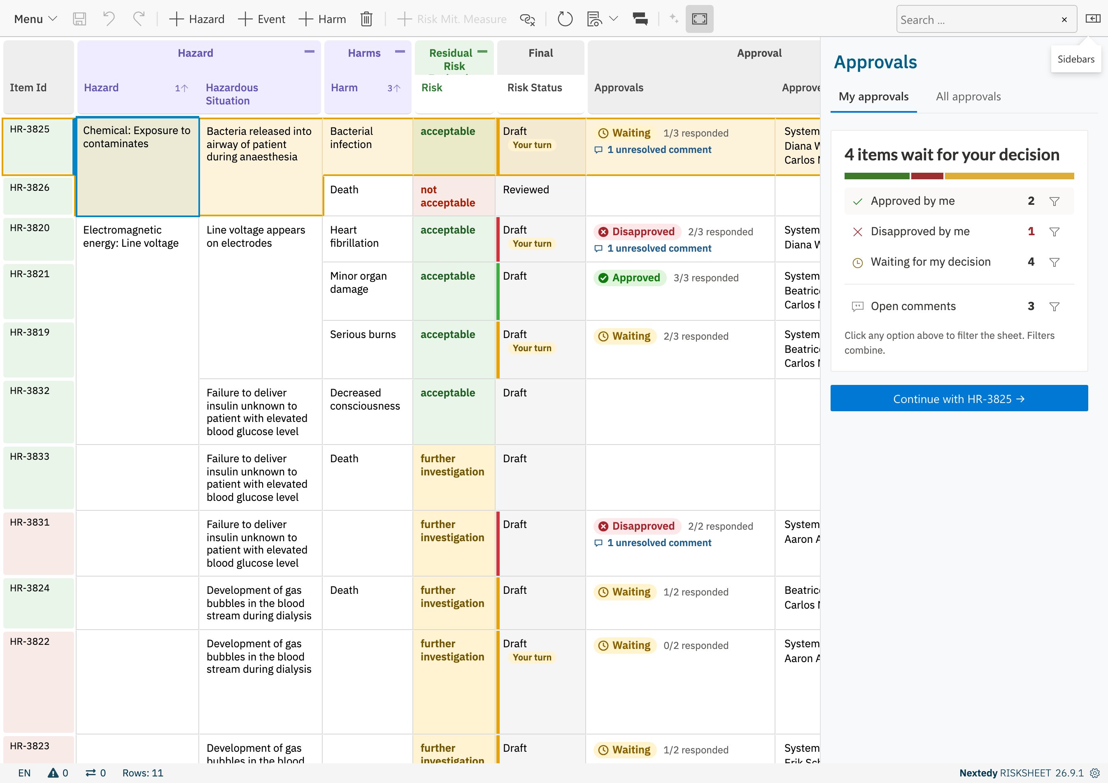Add a new Event
The image size is (1108, 783).
point(261,19)
